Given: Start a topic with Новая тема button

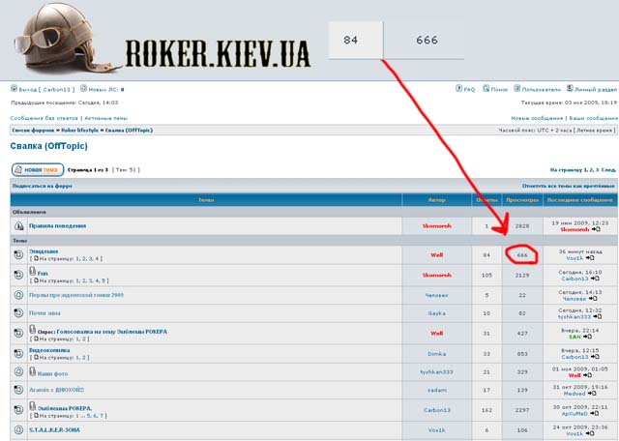Looking at the screenshot, I should pyautogui.click(x=38, y=170).
